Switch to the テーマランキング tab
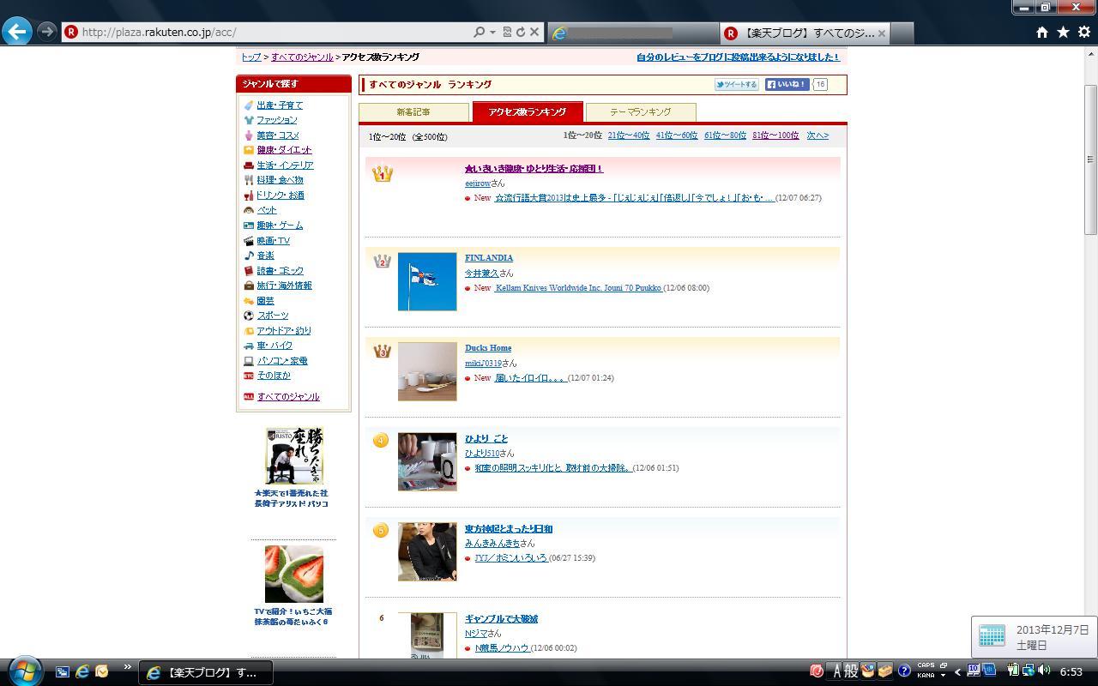This screenshot has width=1098, height=686. point(640,112)
